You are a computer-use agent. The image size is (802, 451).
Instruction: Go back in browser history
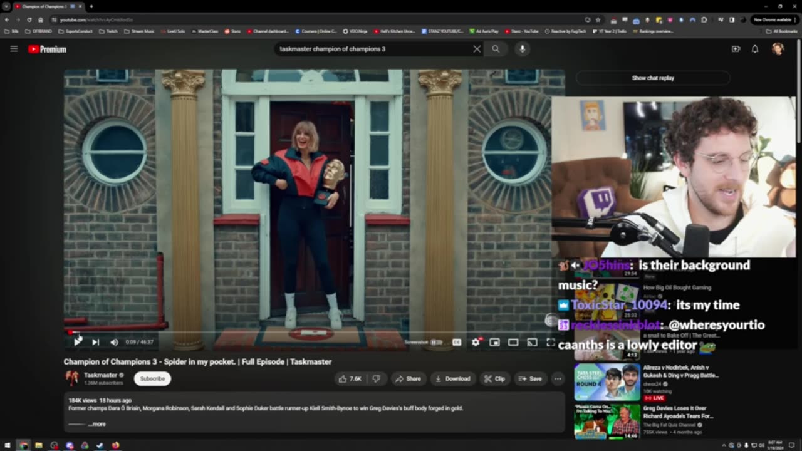(7, 19)
